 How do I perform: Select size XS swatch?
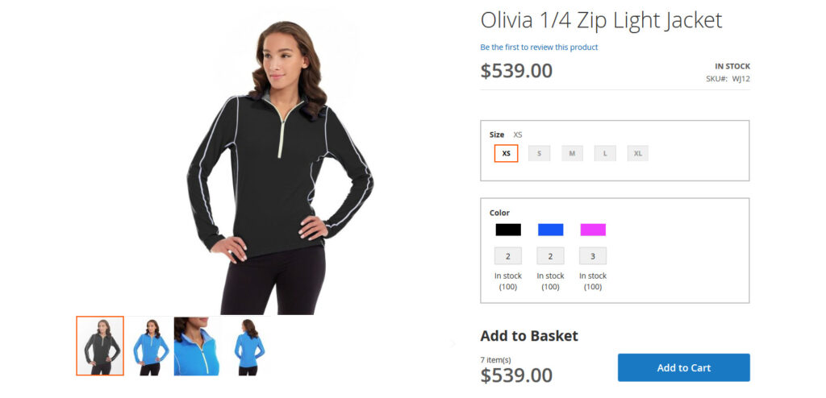pyautogui.click(x=507, y=153)
